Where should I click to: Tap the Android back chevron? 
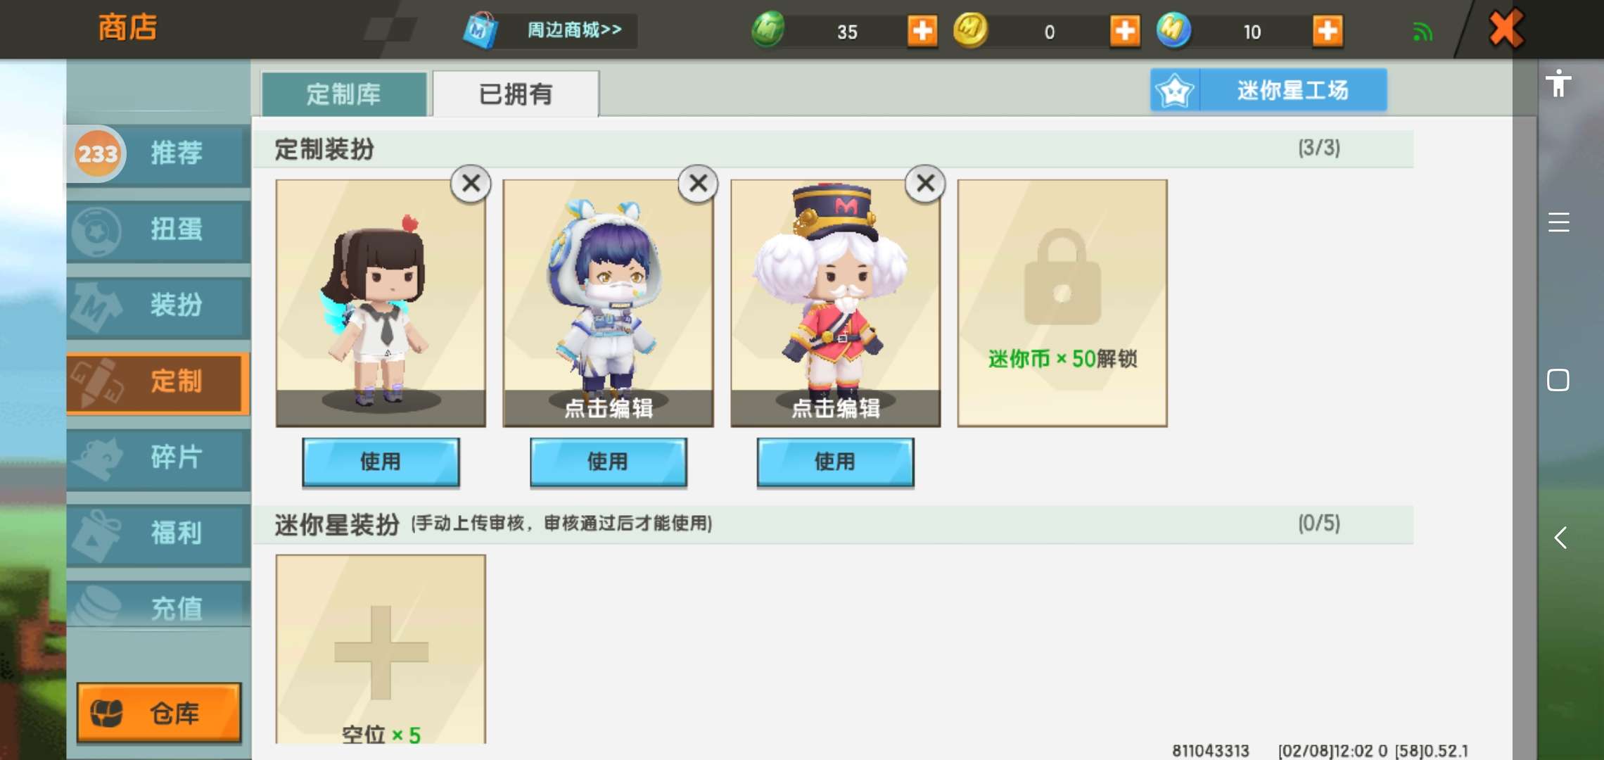pyautogui.click(x=1560, y=538)
